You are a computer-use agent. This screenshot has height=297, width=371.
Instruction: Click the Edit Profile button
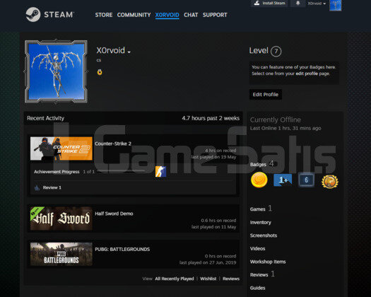tap(266, 95)
